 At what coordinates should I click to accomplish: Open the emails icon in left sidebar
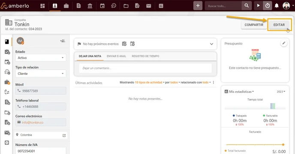(7, 133)
